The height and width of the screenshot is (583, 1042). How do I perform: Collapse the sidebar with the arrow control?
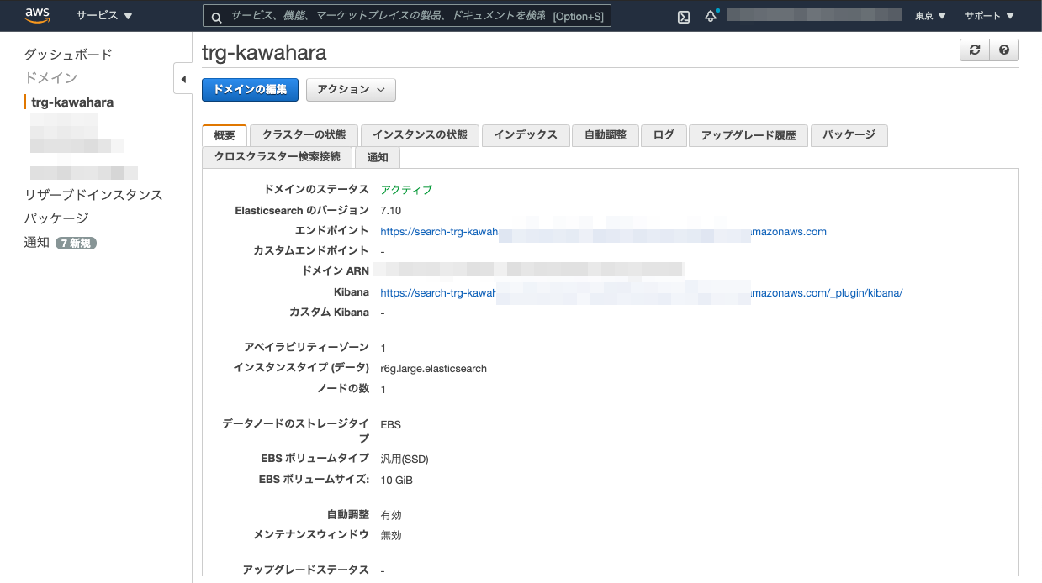coord(184,77)
